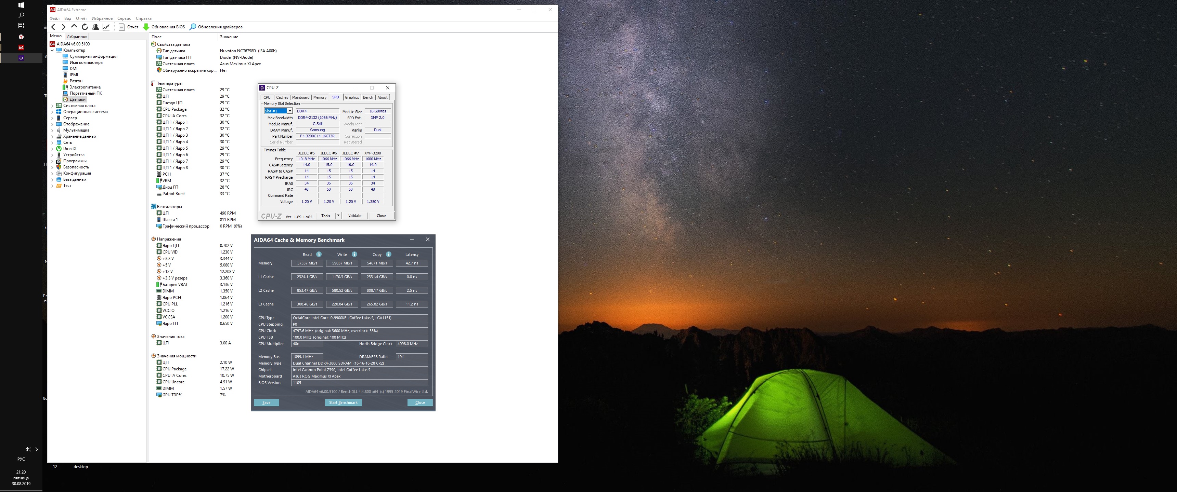This screenshot has height=492, width=1177.
Task: Collapse the Компьютер tree node
Action: click(52, 50)
